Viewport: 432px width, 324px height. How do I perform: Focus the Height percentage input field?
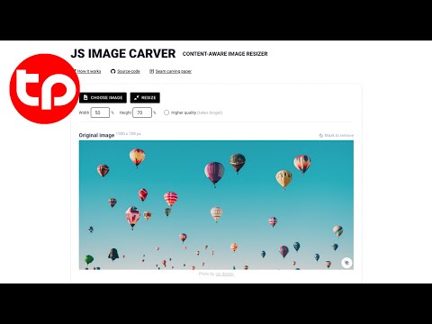click(142, 112)
